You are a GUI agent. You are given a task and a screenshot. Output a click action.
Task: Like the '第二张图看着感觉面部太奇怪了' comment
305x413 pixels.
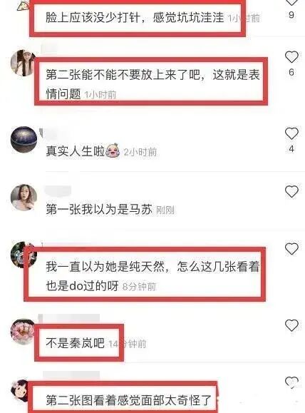pyautogui.click(x=291, y=382)
